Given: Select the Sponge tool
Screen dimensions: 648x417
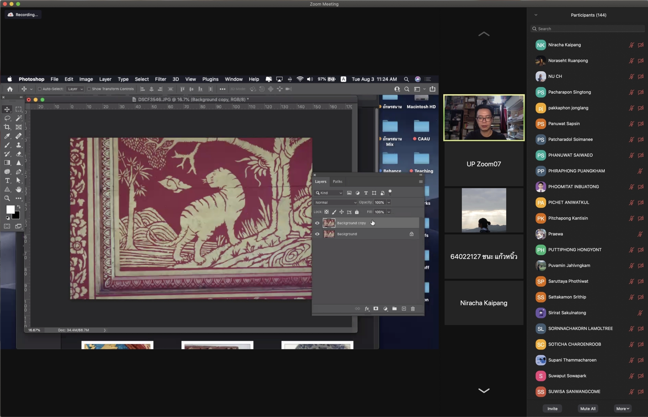Looking at the screenshot, I should pyautogui.click(x=7, y=171).
